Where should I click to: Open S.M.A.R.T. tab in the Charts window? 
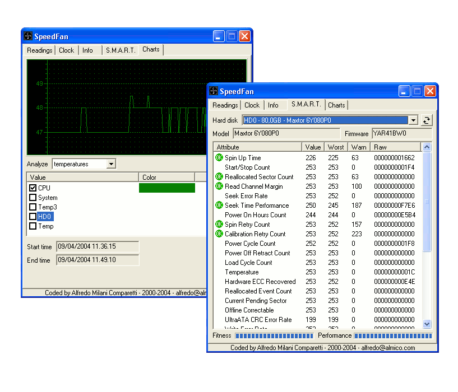(x=121, y=50)
